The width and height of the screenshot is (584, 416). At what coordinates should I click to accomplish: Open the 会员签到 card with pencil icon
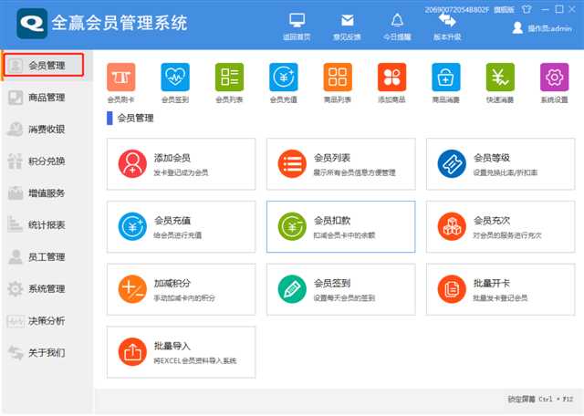[340, 289]
